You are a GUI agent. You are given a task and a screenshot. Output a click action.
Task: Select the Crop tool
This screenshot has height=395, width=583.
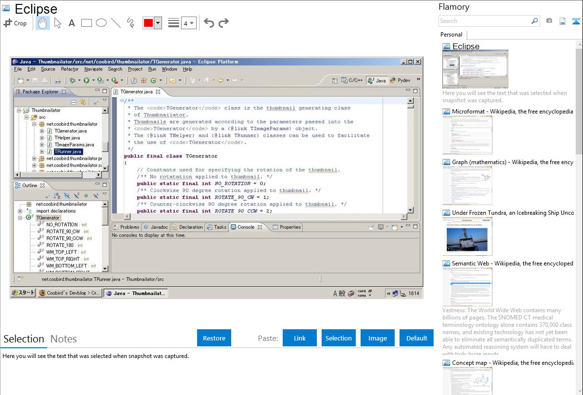[x=15, y=23]
